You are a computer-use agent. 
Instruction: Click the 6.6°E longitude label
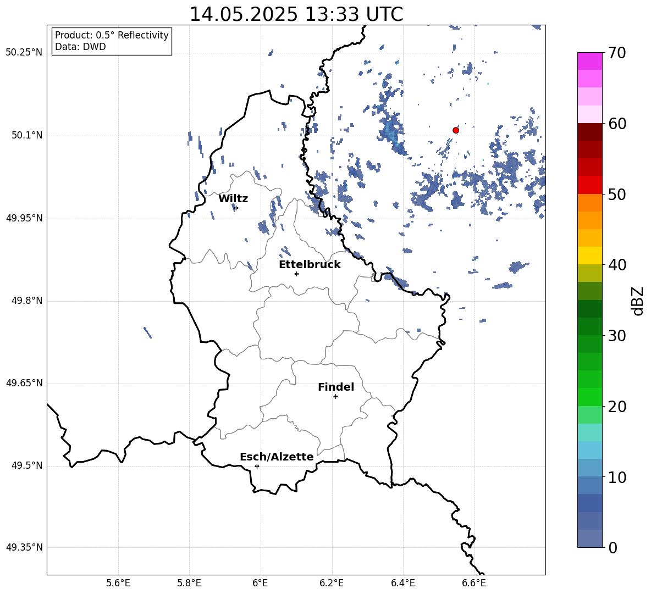coord(474,583)
